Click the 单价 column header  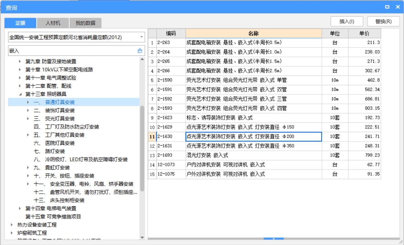tap(364, 33)
